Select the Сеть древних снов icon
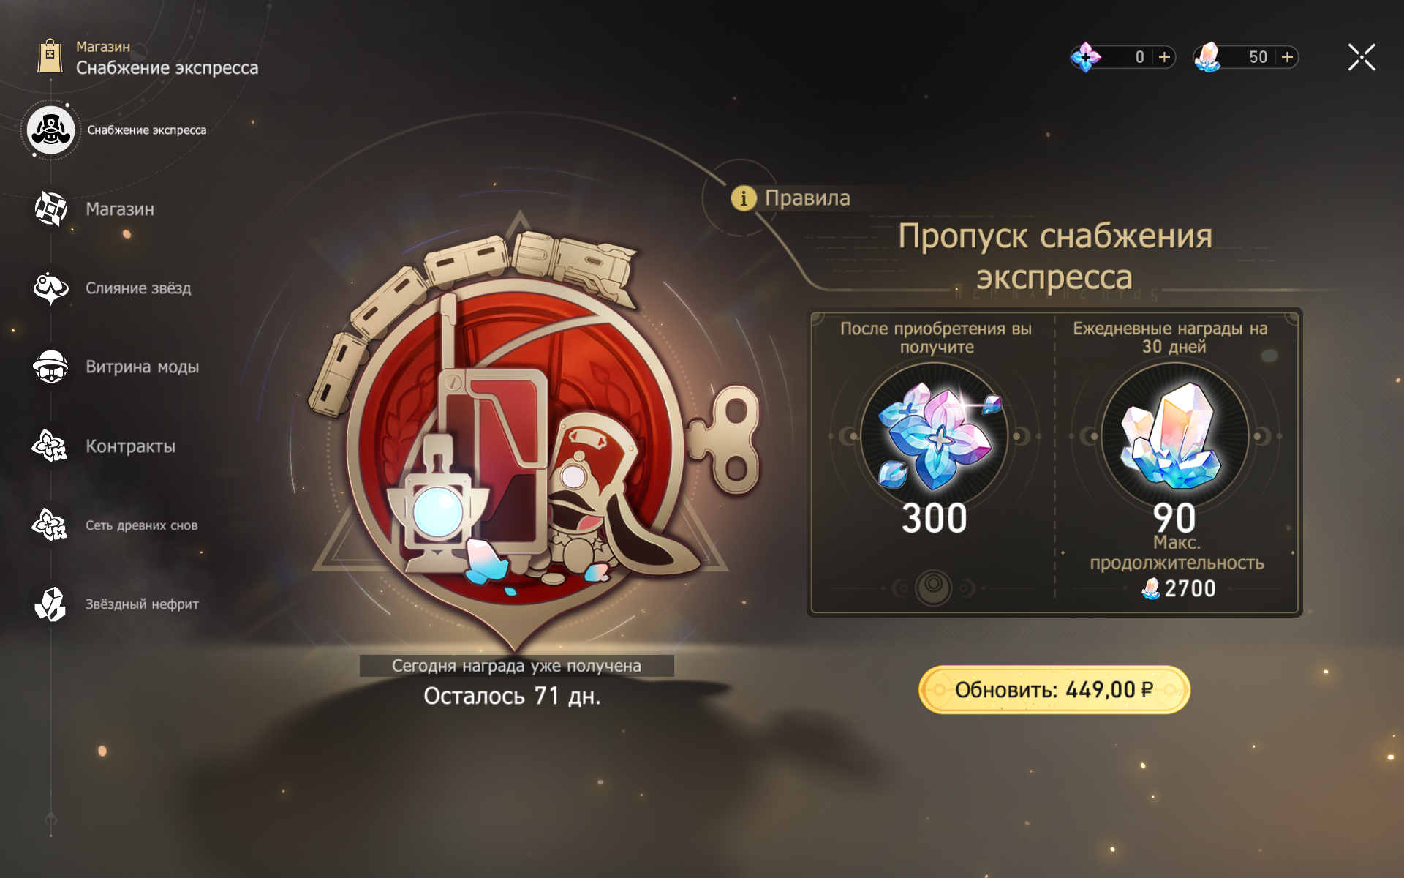 (x=50, y=525)
